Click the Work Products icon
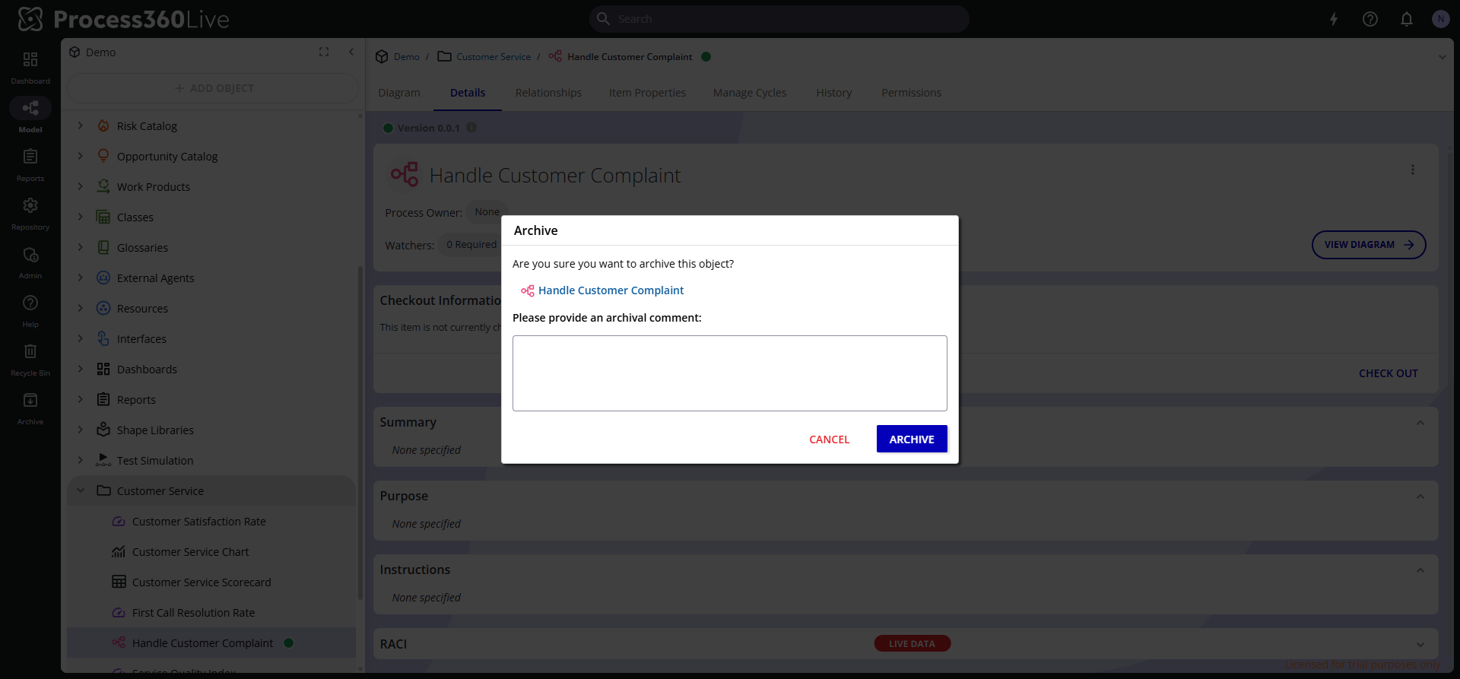This screenshot has height=679, width=1460. click(x=103, y=186)
